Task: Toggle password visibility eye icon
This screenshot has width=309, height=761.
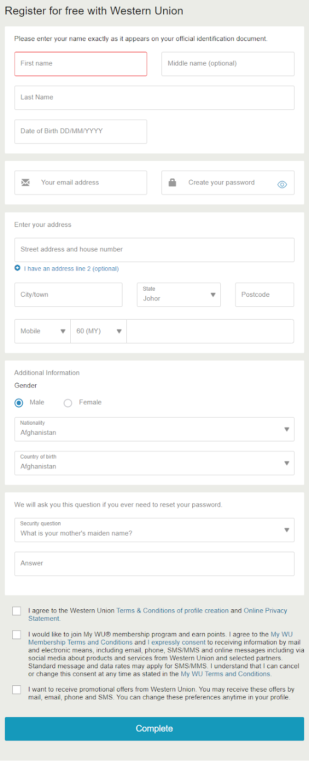Action: pos(282,185)
